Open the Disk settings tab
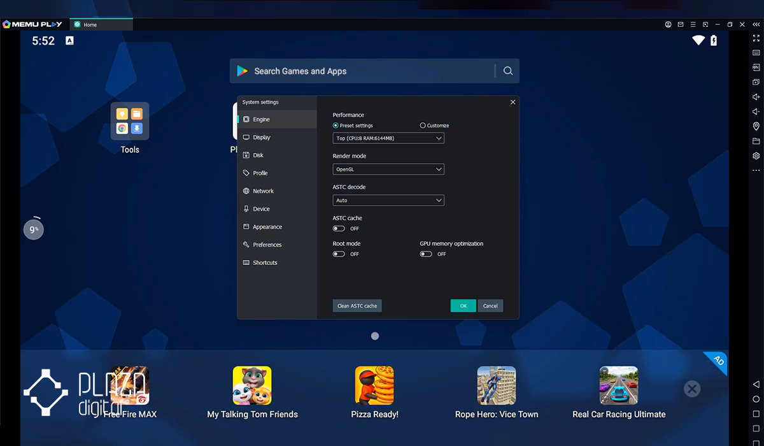 click(277, 155)
